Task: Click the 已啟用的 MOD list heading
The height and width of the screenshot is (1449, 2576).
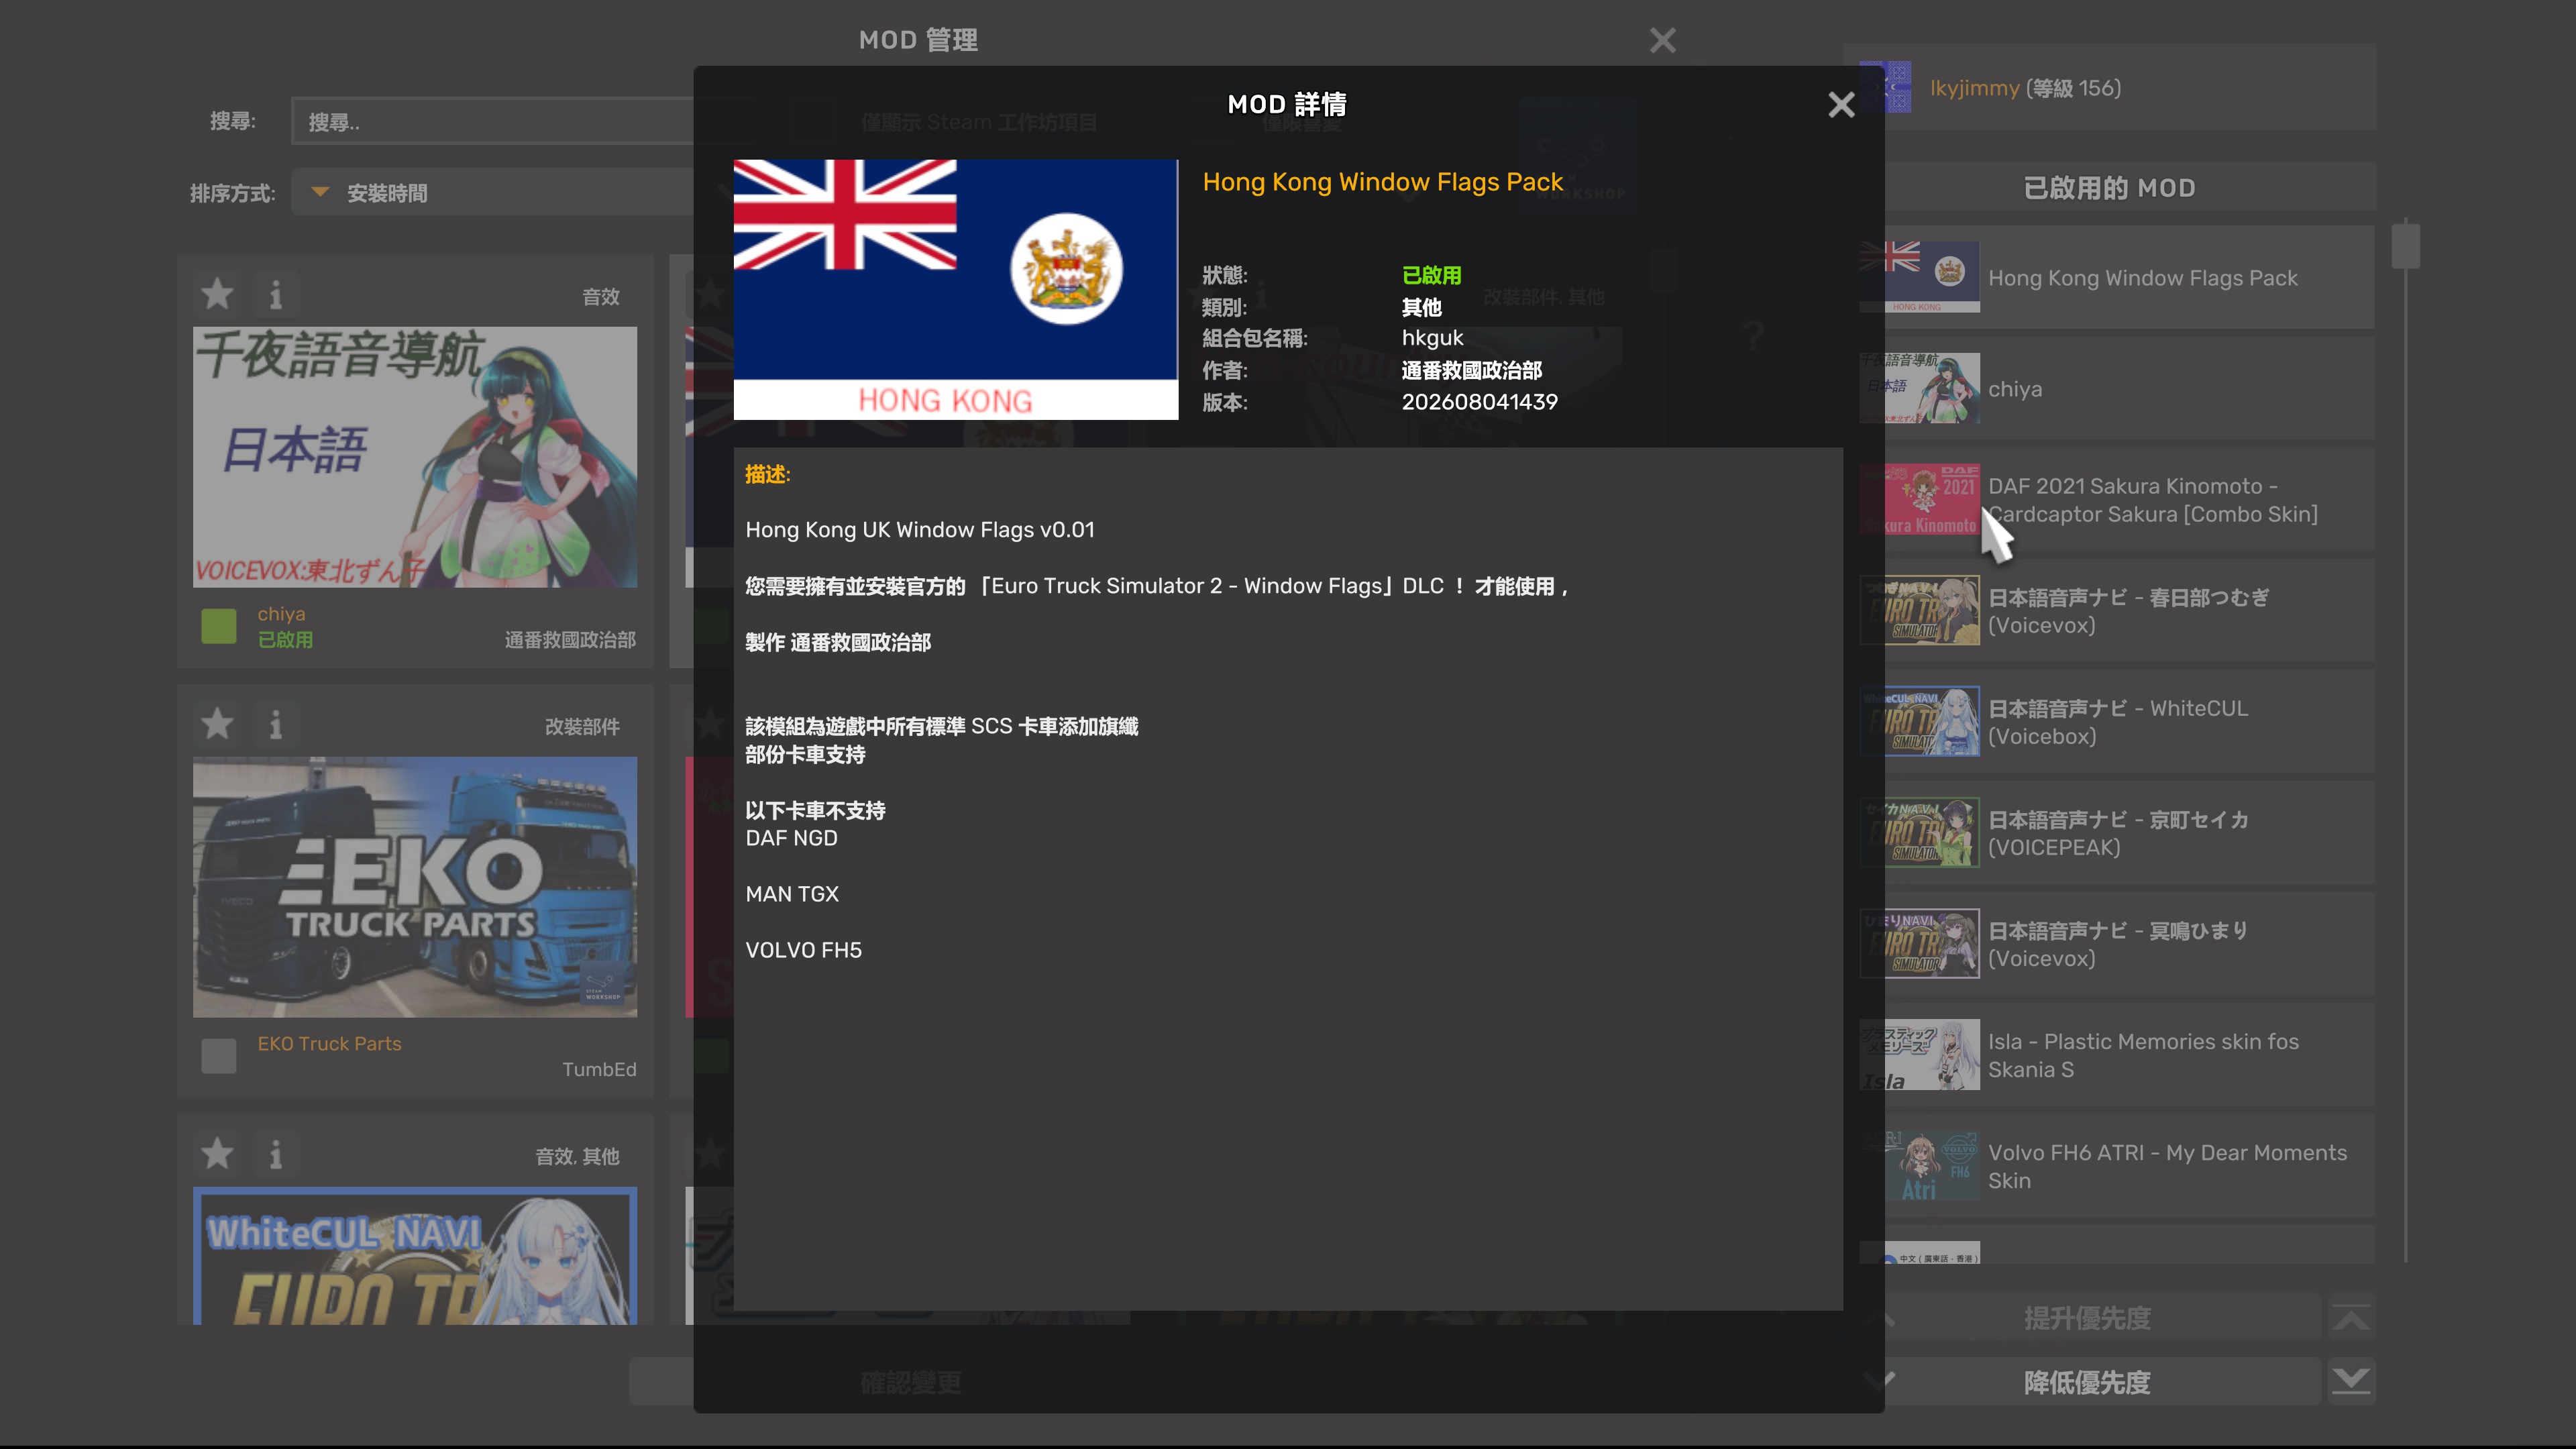Action: coord(2109,188)
